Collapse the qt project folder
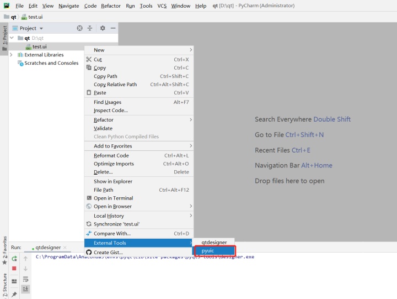 coord(12,38)
